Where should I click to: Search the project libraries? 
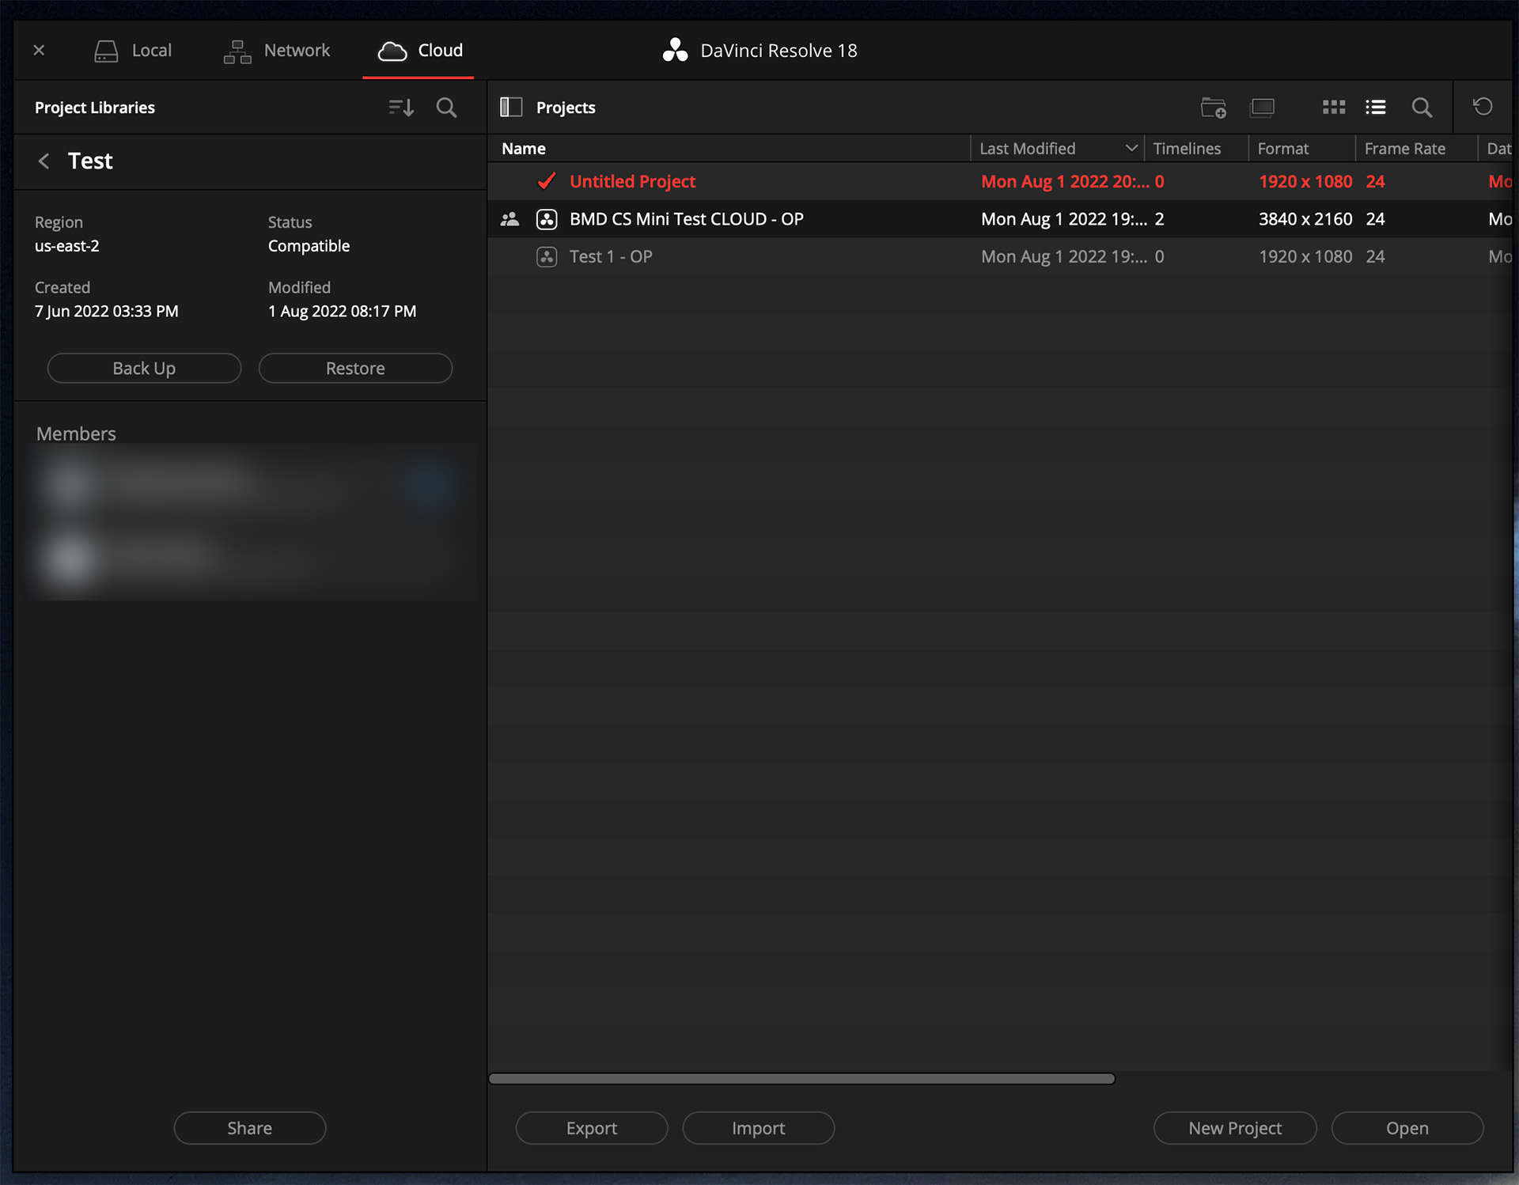447,107
